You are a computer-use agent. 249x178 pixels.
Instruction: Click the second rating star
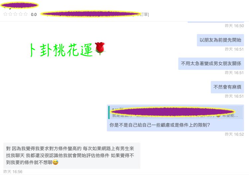[11, 14]
